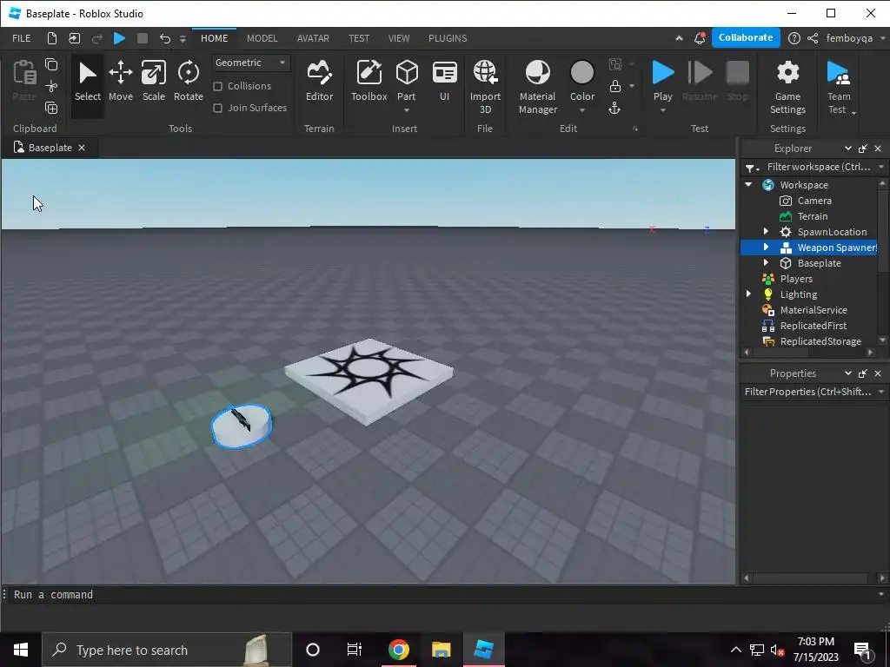
Task: Open the Color dropdown arrow
Action: pyautogui.click(x=581, y=110)
